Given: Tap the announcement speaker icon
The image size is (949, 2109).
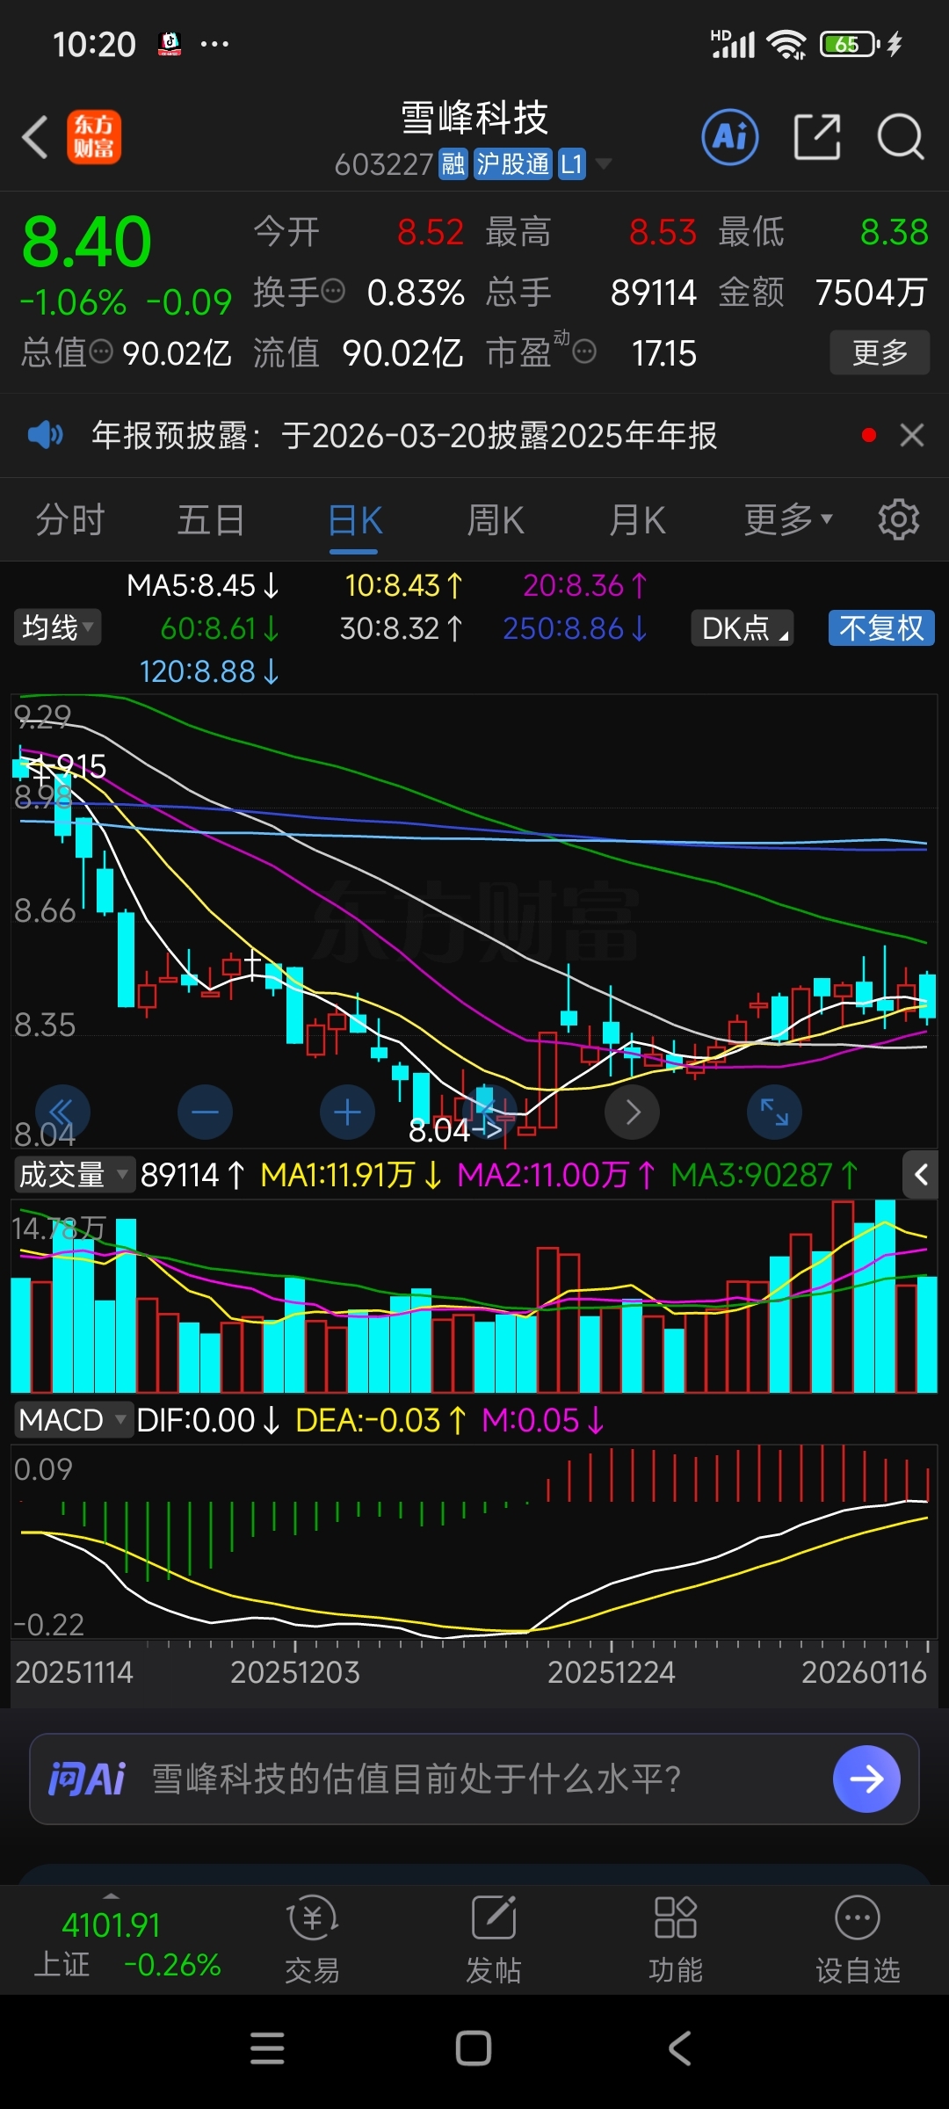Looking at the screenshot, I should pyautogui.click(x=45, y=435).
